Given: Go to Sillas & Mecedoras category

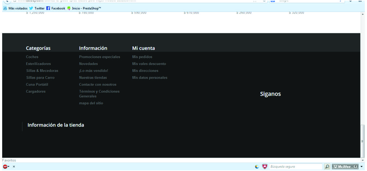Looking at the screenshot, I should click(x=42, y=71).
